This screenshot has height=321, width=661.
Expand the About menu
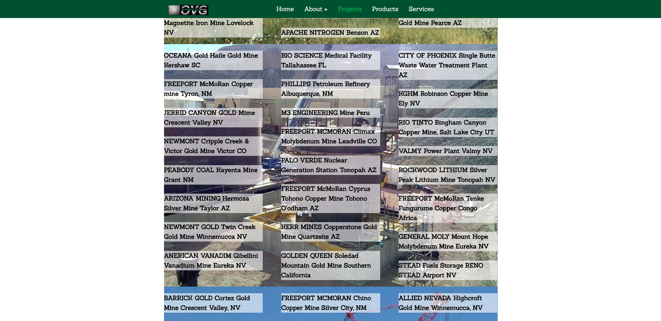pos(316,9)
